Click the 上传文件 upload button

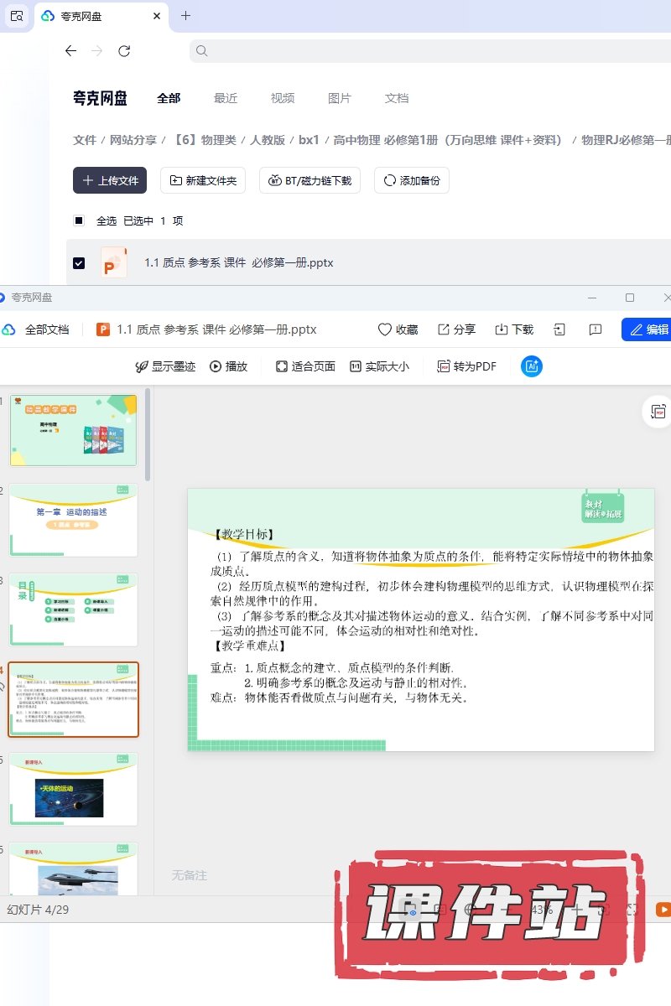pos(110,180)
